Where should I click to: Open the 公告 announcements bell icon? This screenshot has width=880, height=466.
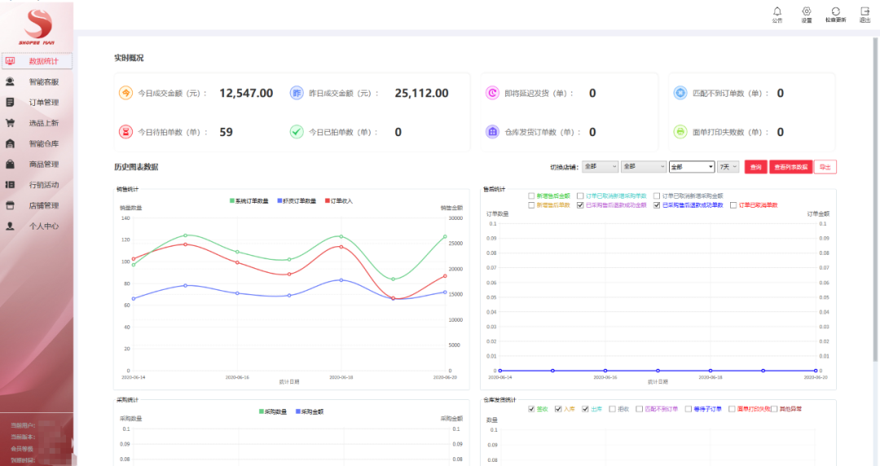tap(777, 11)
